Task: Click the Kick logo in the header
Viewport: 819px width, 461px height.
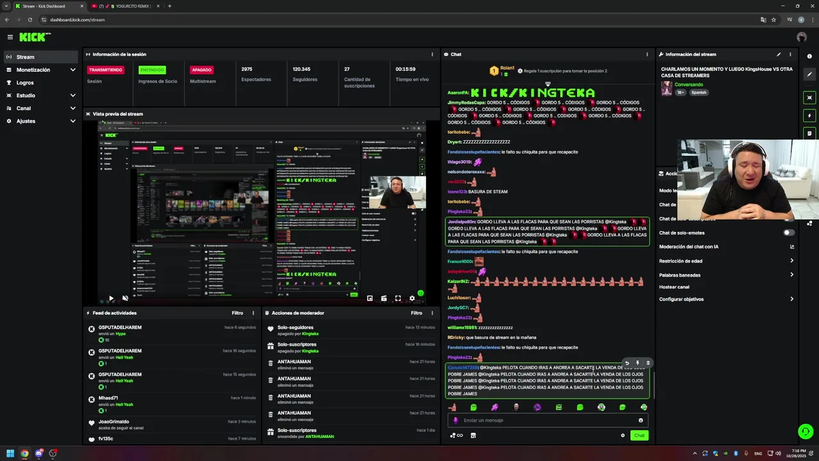Action: pyautogui.click(x=35, y=37)
